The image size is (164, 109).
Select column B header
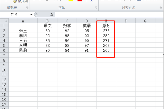click(47, 21)
